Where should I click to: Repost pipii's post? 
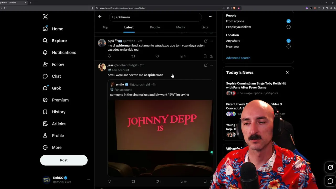point(133,56)
